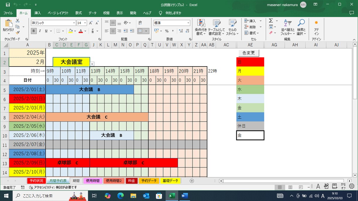Click the align text left icon

(107, 31)
